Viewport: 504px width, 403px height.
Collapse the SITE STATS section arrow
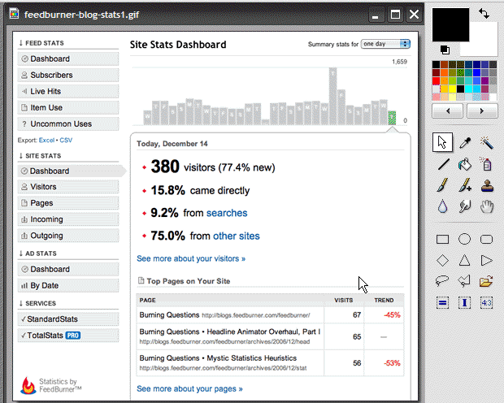[21, 156]
